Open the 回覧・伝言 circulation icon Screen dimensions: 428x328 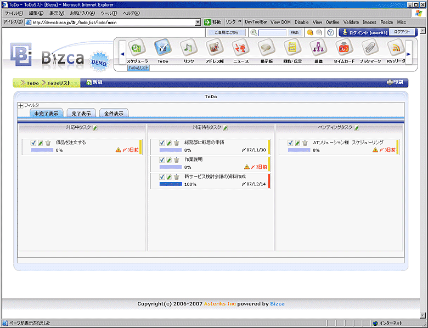292,48
